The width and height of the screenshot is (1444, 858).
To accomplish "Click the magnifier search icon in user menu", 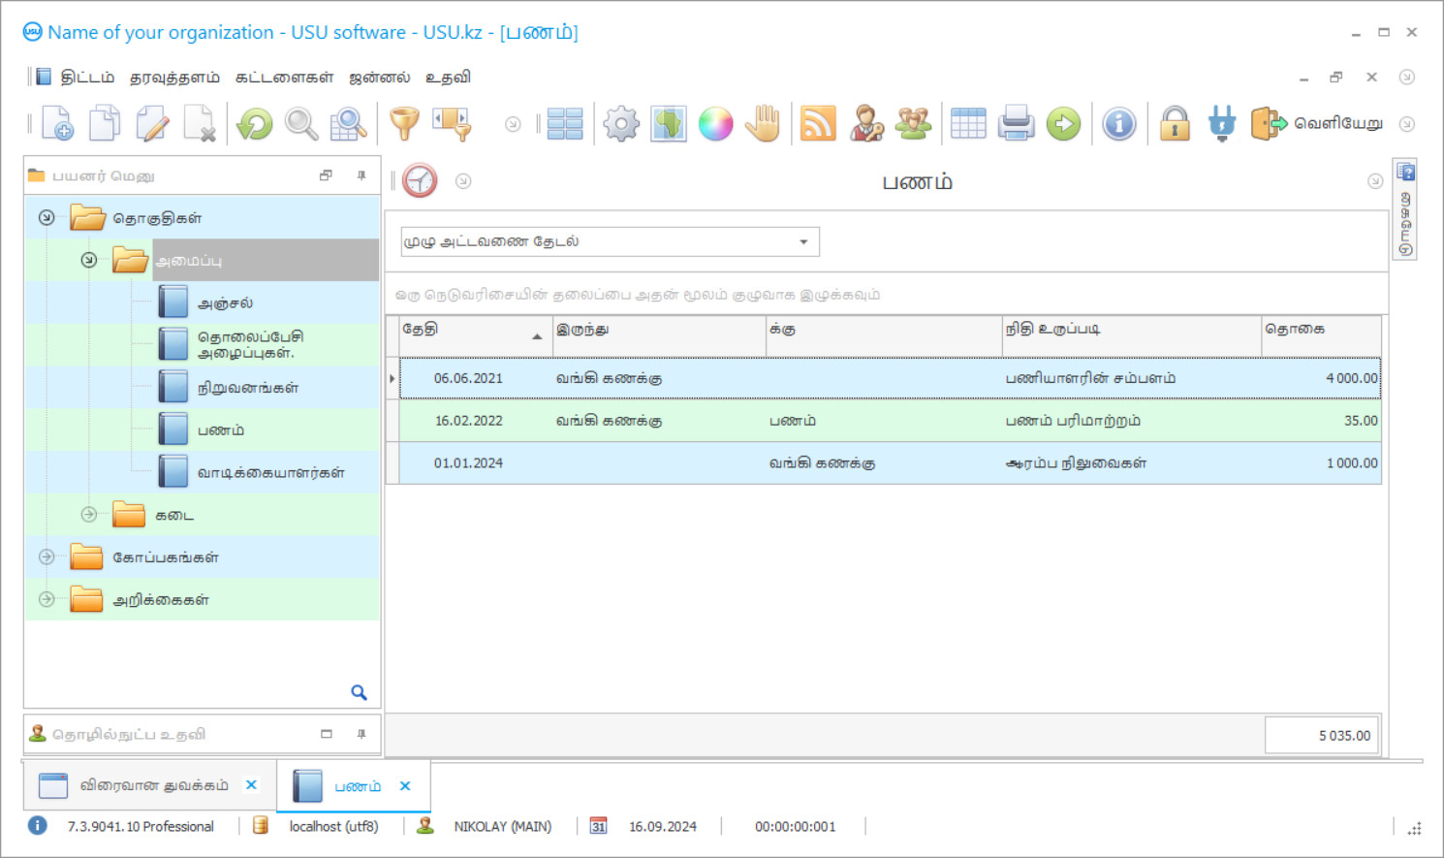I will point(359,692).
